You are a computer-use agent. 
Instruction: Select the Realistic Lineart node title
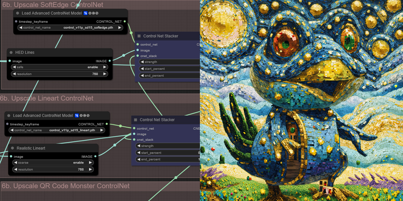[31, 148]
